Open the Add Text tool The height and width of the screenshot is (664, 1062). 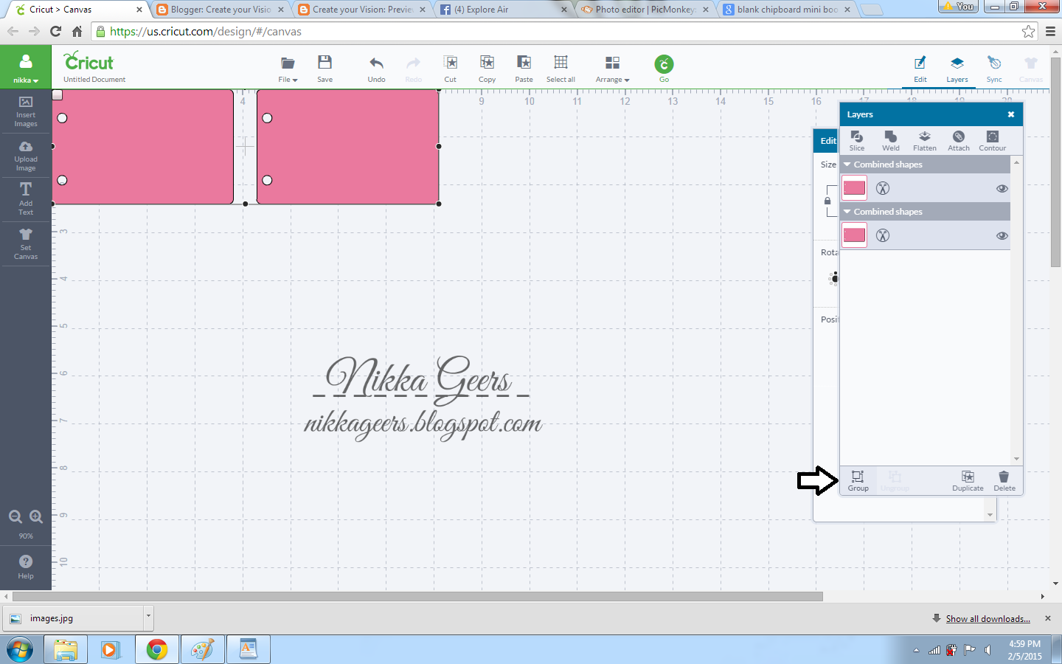pos(25,199)
